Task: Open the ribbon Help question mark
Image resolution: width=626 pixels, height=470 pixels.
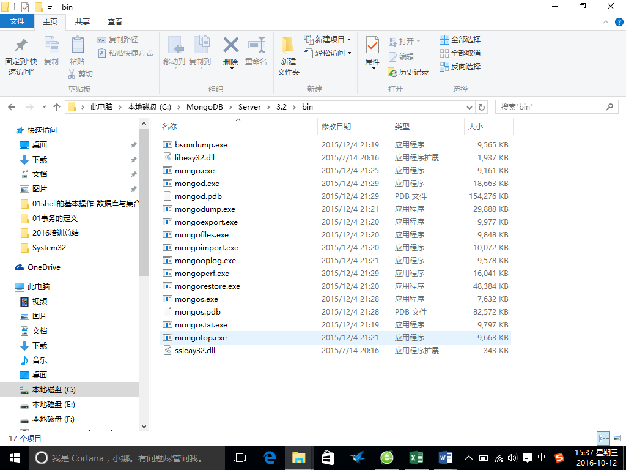Action: [619, 22]
